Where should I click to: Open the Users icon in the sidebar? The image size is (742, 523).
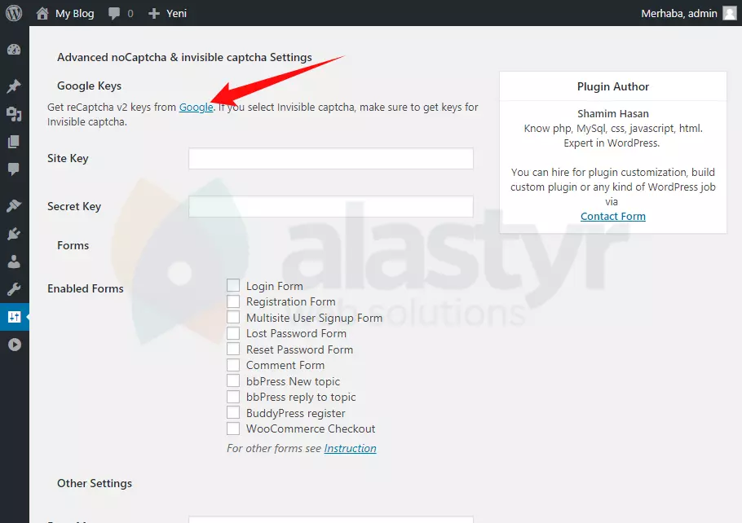[14, 261]
